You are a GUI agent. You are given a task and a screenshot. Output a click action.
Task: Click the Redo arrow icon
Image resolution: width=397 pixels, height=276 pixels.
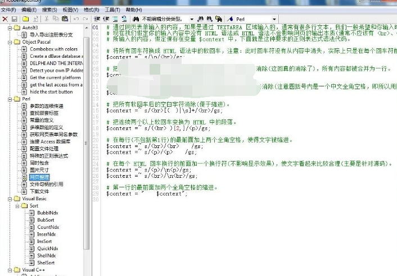click(x=85, y=19)
